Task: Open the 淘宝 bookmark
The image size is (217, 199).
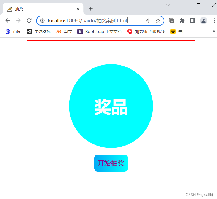Action: point(64,32)
